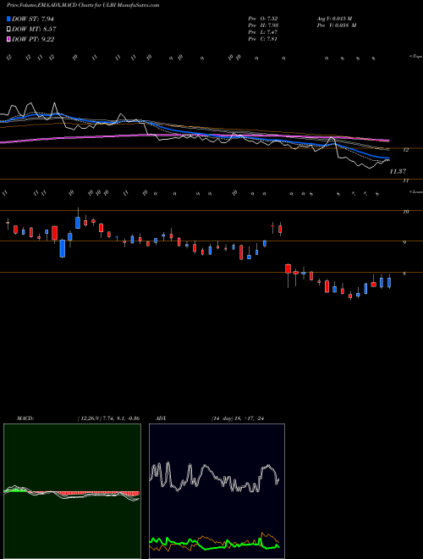
Task: Click the 'Avg V: 0.015 M' value
Action: tap(334, 19)
